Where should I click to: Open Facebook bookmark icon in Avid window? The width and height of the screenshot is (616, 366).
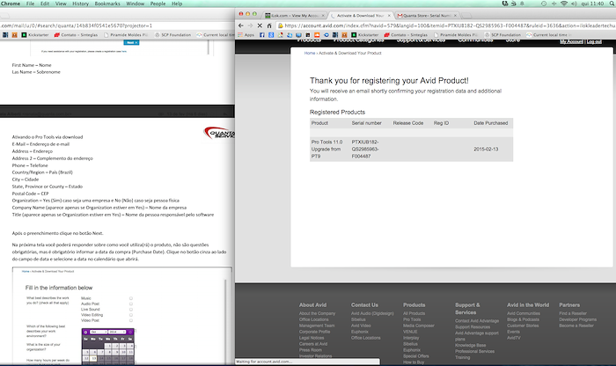[x=262, y=35]
